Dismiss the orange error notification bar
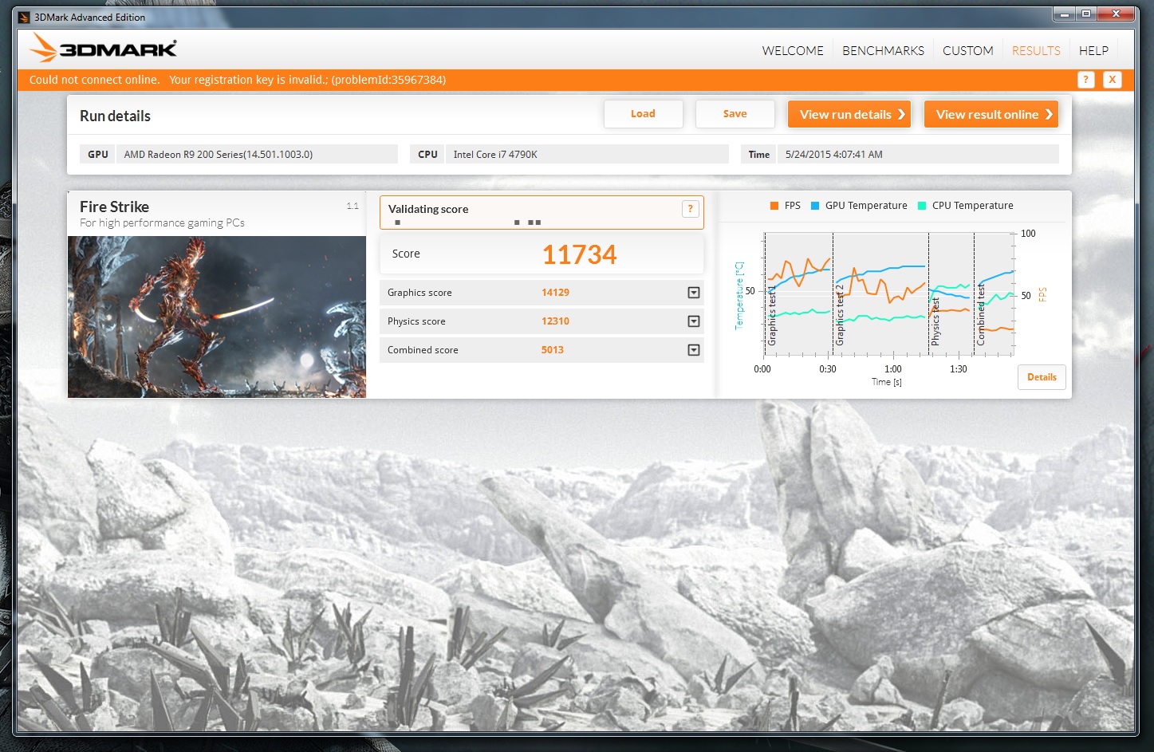 click(x=1112, y=80)
